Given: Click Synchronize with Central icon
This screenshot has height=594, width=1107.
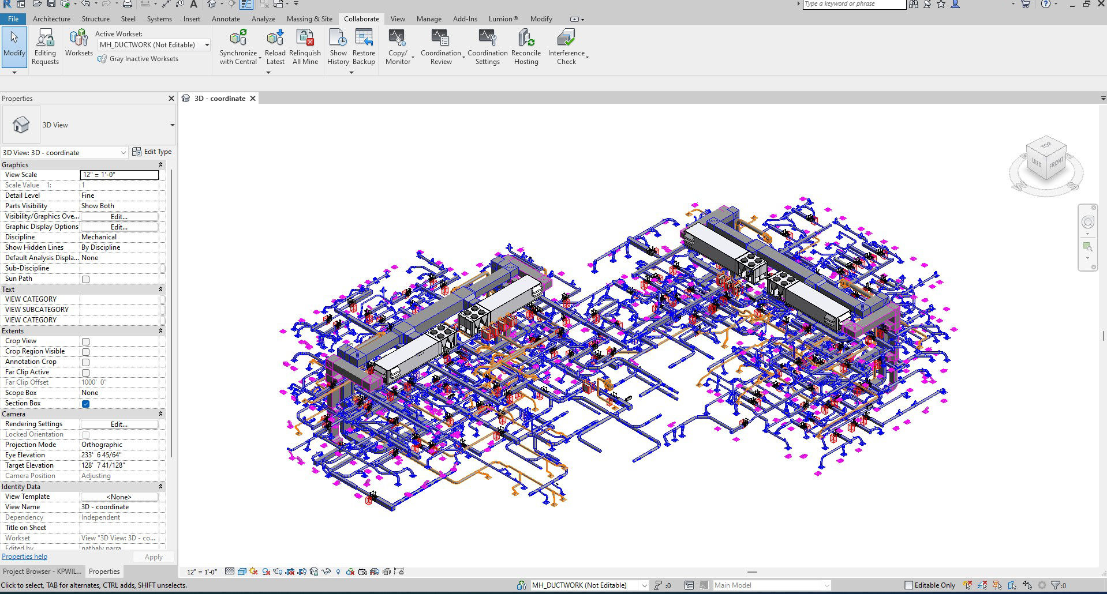Looking at the screenshot, I should [238, 39].
